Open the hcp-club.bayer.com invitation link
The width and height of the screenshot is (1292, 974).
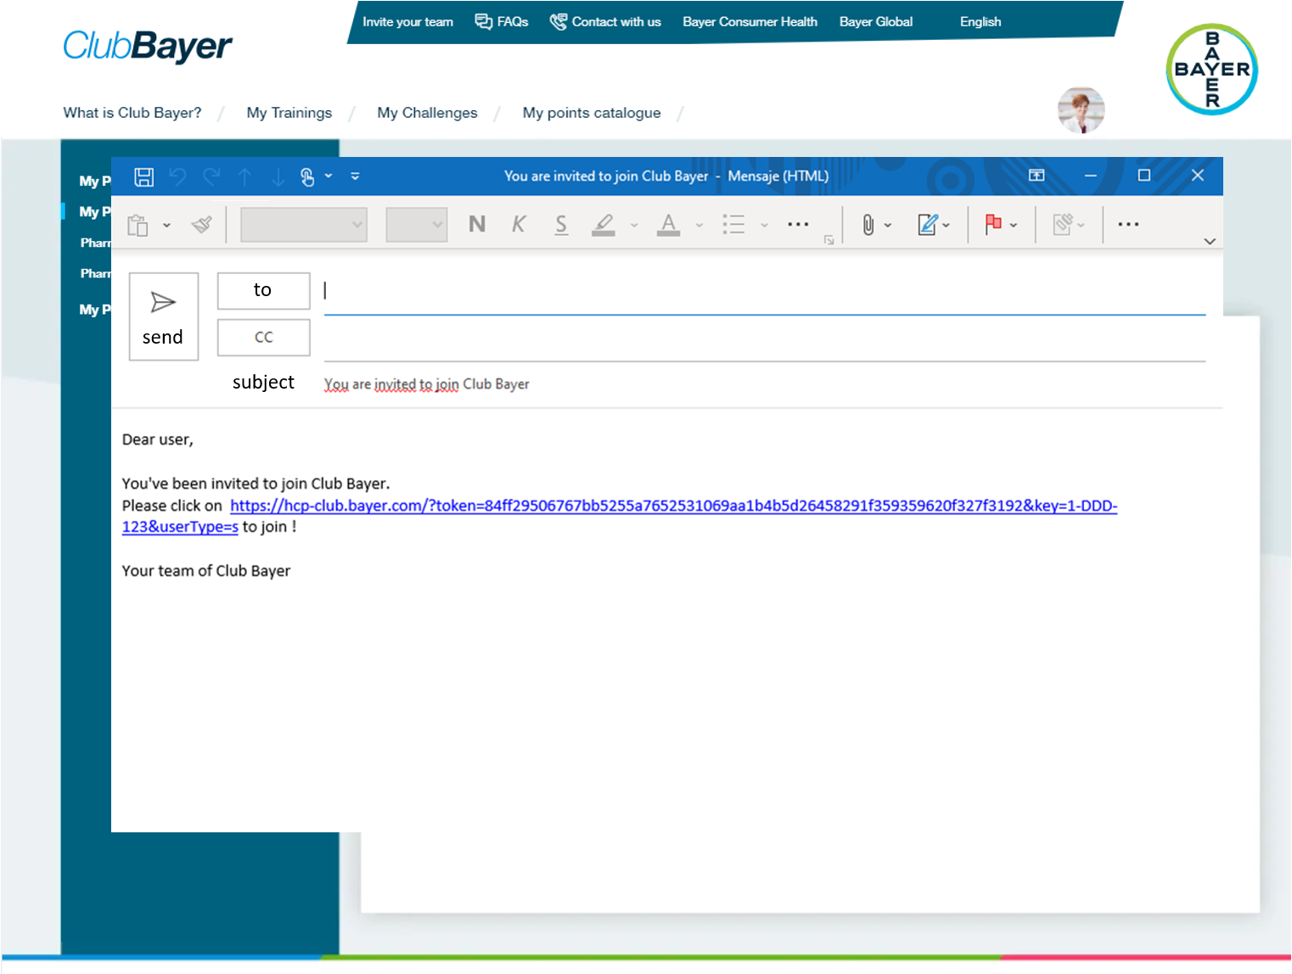[673, 506]
